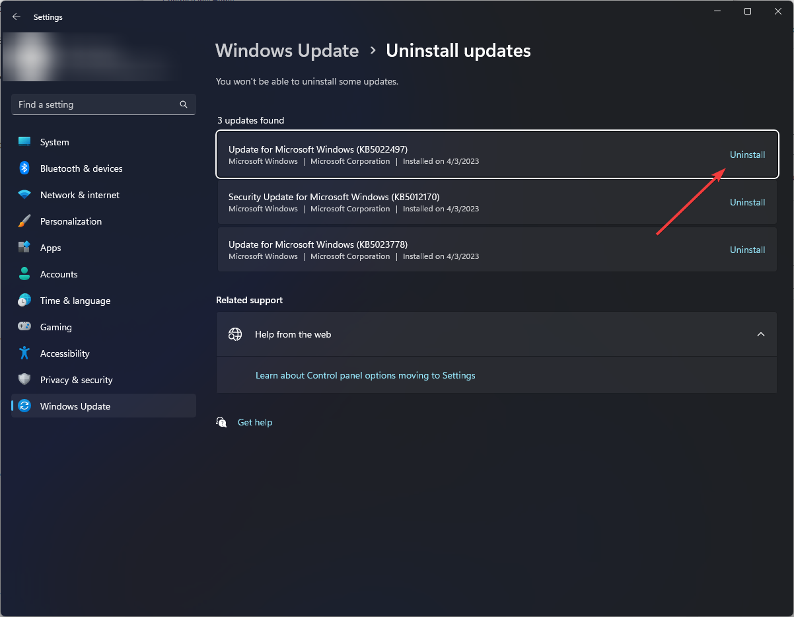Click the search magnifier icon

pos(184,104)
